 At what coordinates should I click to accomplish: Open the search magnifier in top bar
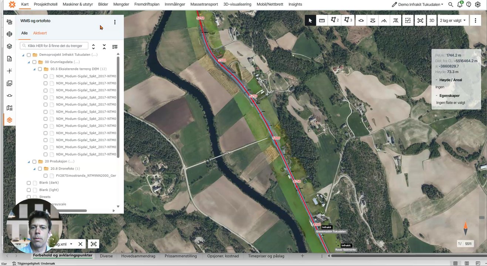pyautogui.click(x=450, y=4)
